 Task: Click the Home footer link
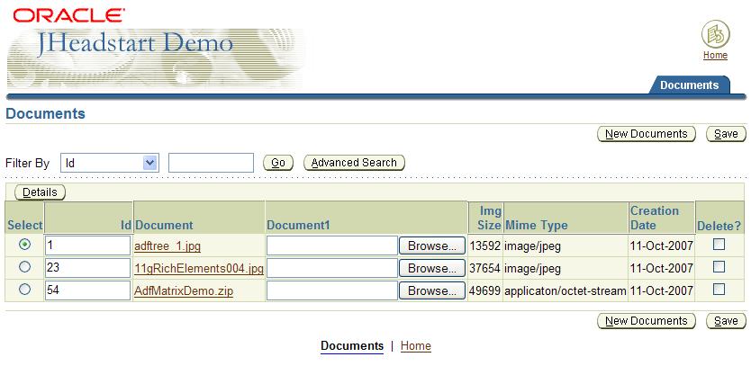click(416, 346)
